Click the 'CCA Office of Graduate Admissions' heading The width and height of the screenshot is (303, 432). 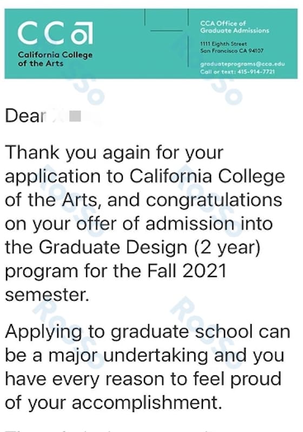(x=235, y=27)
